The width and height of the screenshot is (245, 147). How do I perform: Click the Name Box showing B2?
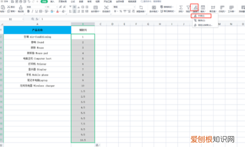(x=11, y=19)
